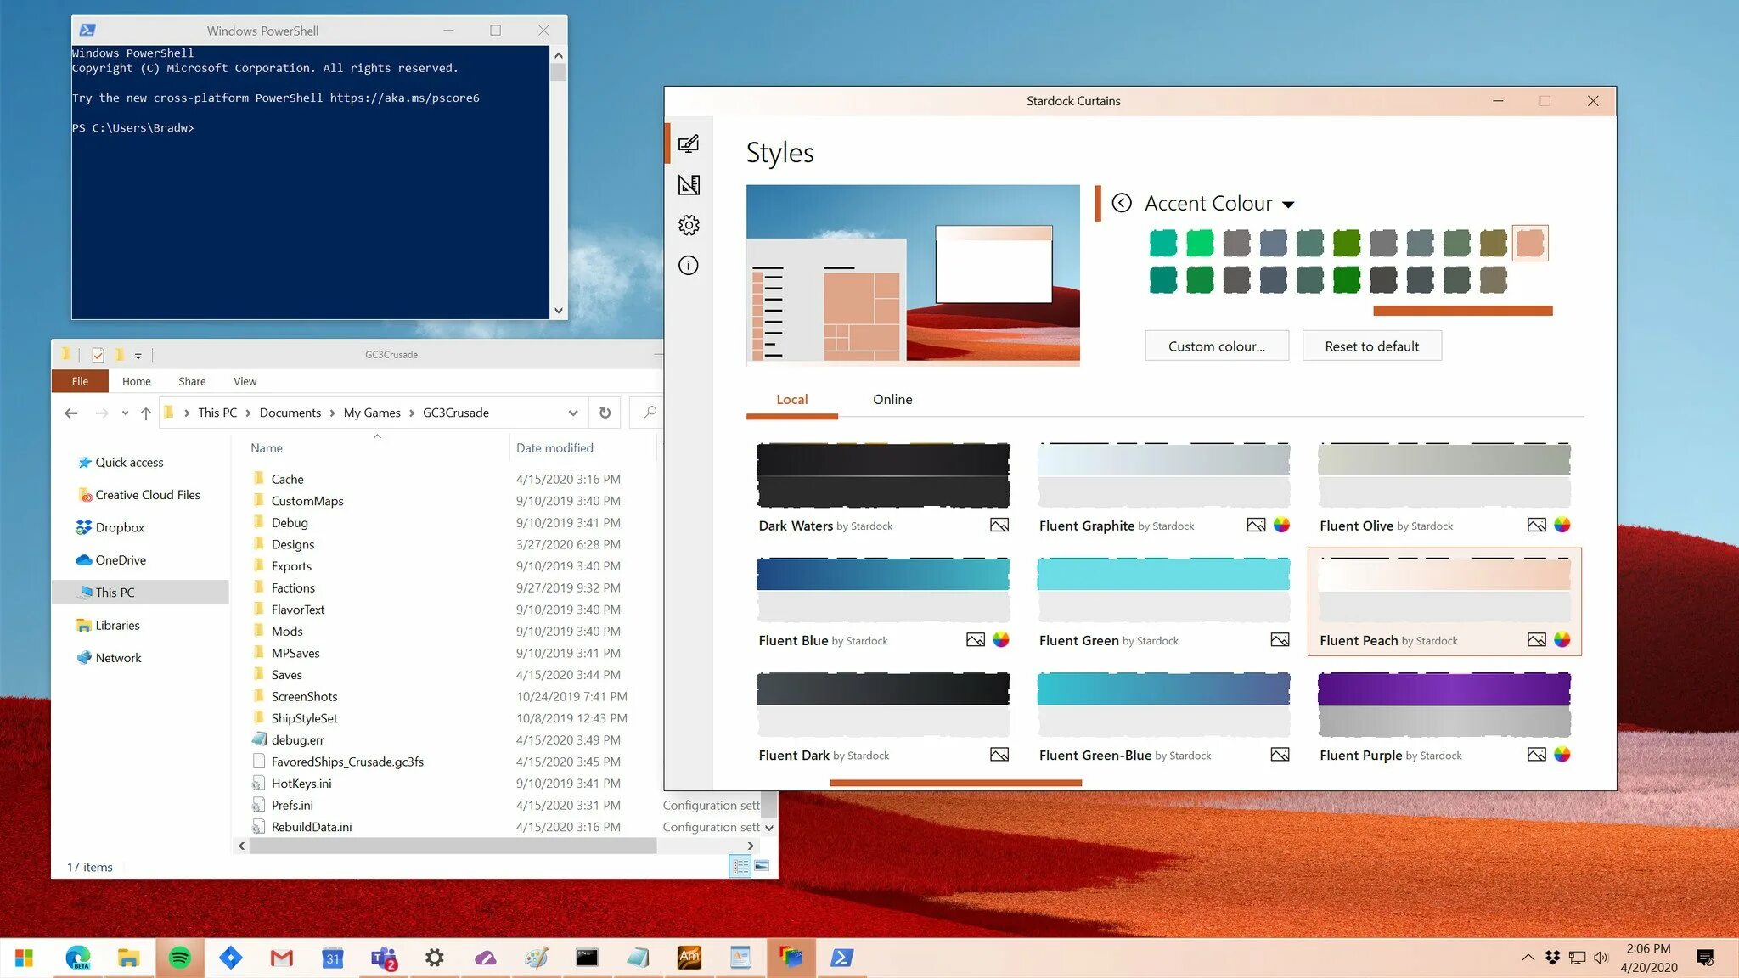This screenshot has height=978, width=1739.
Task: Expand the Accent Colour dropdown
Action: (x=1287, y=203)
